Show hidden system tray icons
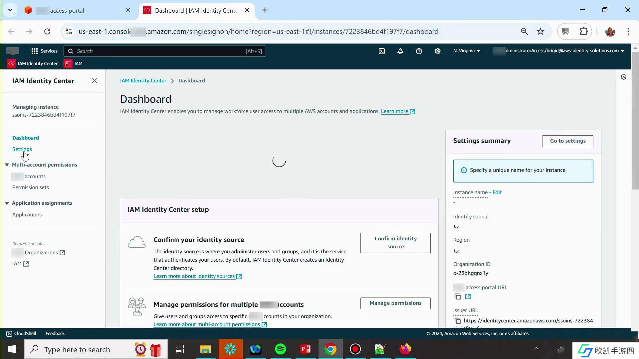 click(x=535, y=349)
